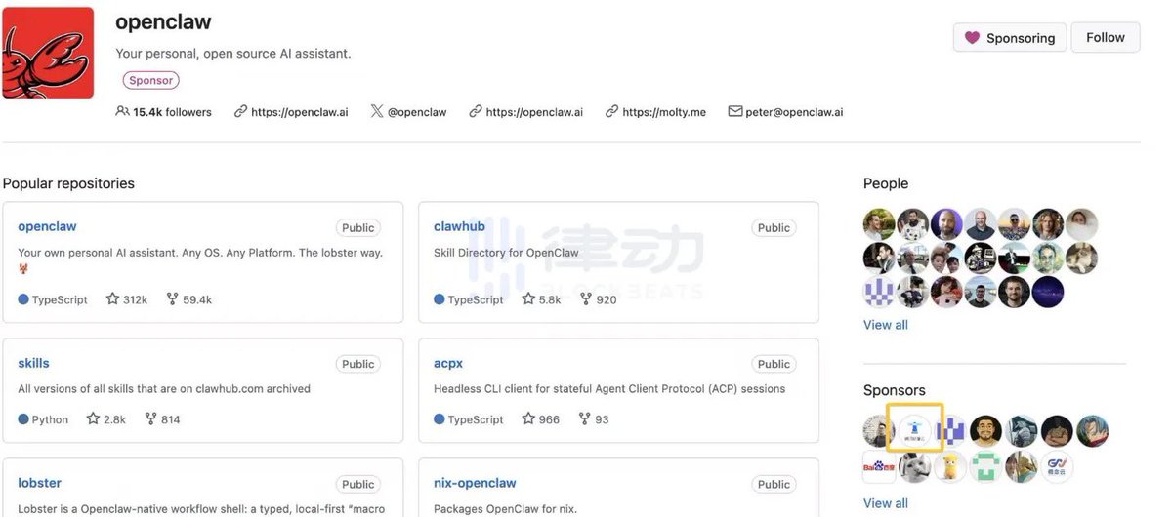Open the green pixel-art sponsor avatar
This screenshot has height=517, width=1172.
tap(985, 467)
